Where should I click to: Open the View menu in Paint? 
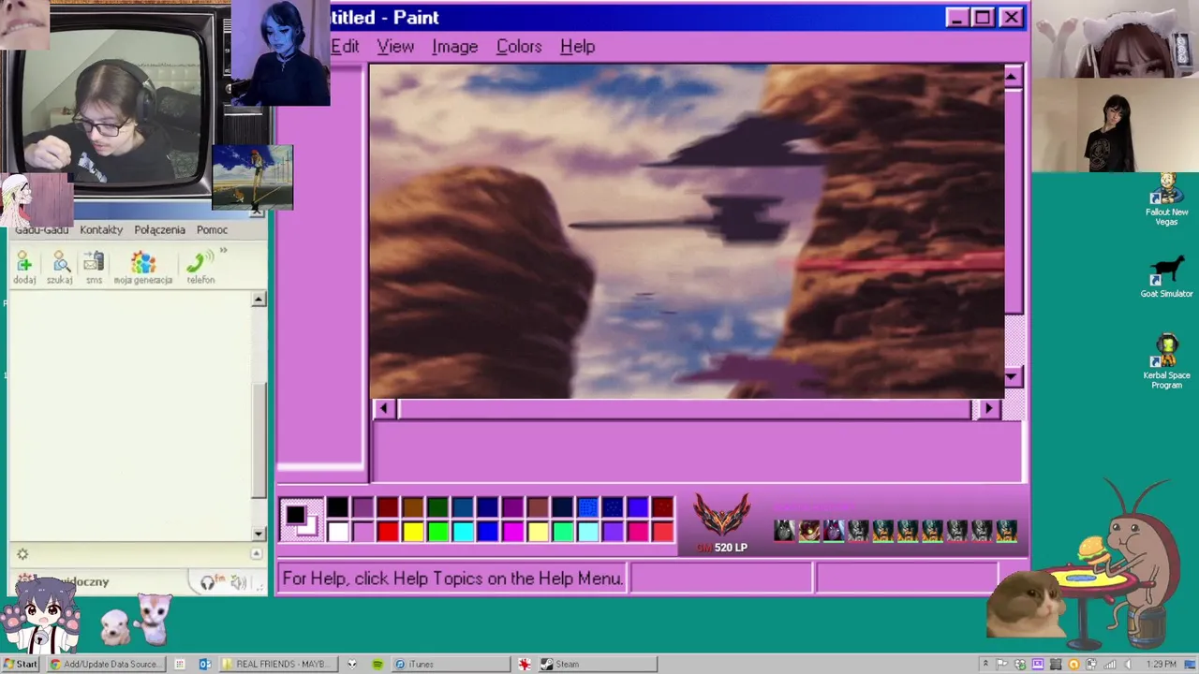[395, 46]
